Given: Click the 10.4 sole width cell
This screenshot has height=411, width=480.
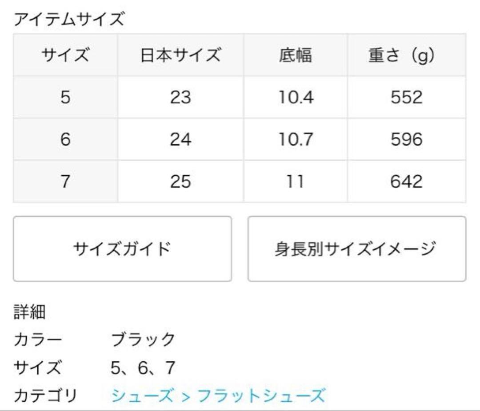Looking at the screenshot, I should [296, 97].
